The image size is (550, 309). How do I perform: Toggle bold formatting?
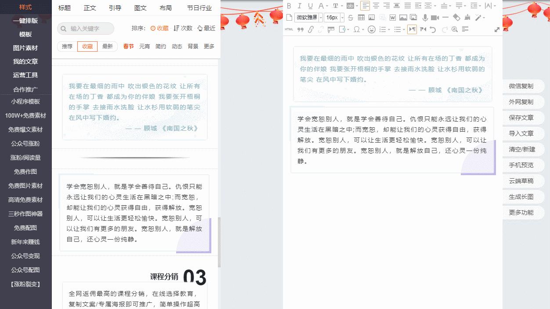[x=289, y=6]
